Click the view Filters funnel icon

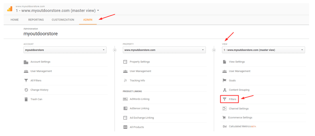(x=224, y=99)
